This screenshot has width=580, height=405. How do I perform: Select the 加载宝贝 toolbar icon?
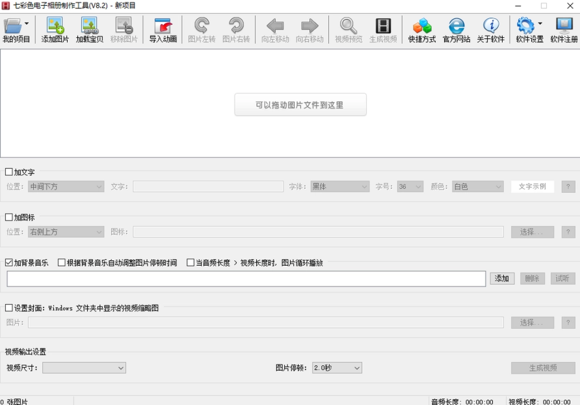click(89, 30)
